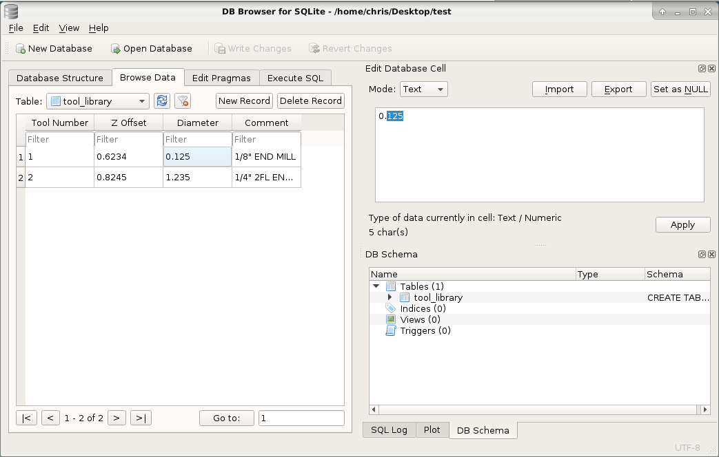Select the Browse Data tab
The height and width of the screenshot is (457, 719).
148,77
